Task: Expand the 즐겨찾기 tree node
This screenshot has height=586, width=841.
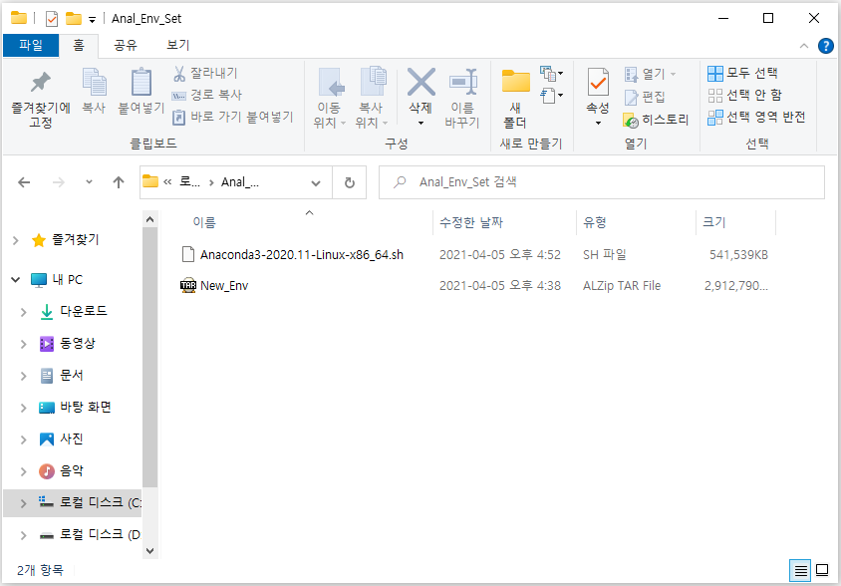Action: [16, 240]
